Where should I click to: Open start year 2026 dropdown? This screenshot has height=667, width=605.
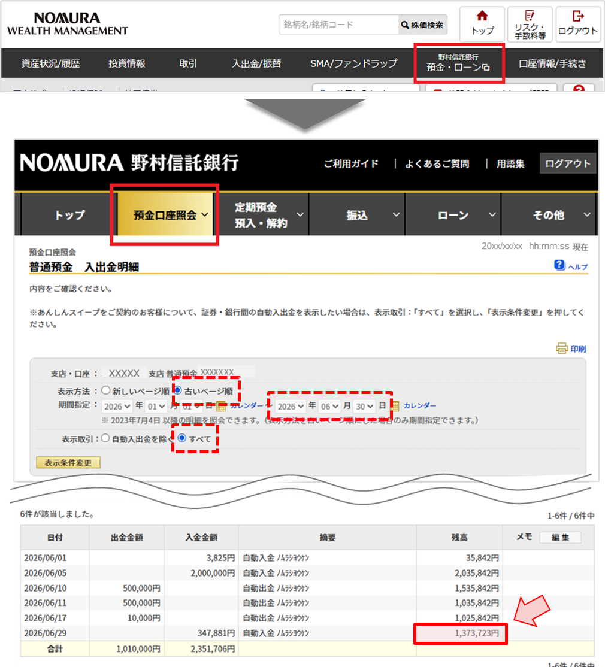point(117,406)
